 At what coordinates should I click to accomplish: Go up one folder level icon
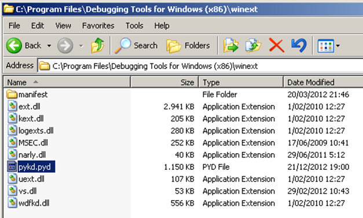coord(97,45)
